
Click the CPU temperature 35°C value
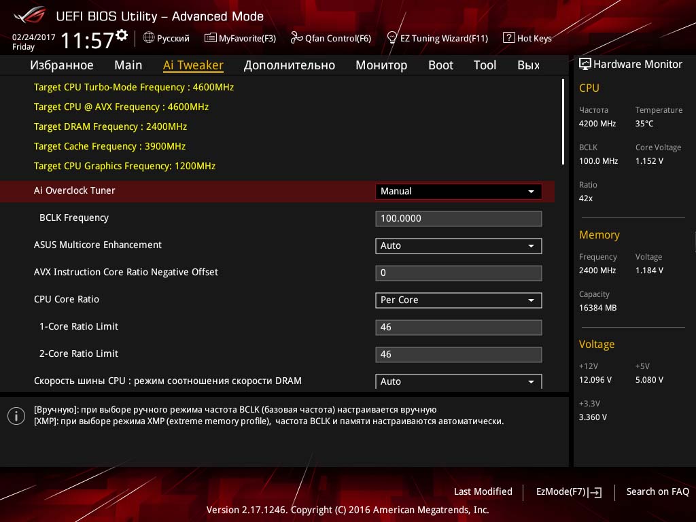[644, 124]
